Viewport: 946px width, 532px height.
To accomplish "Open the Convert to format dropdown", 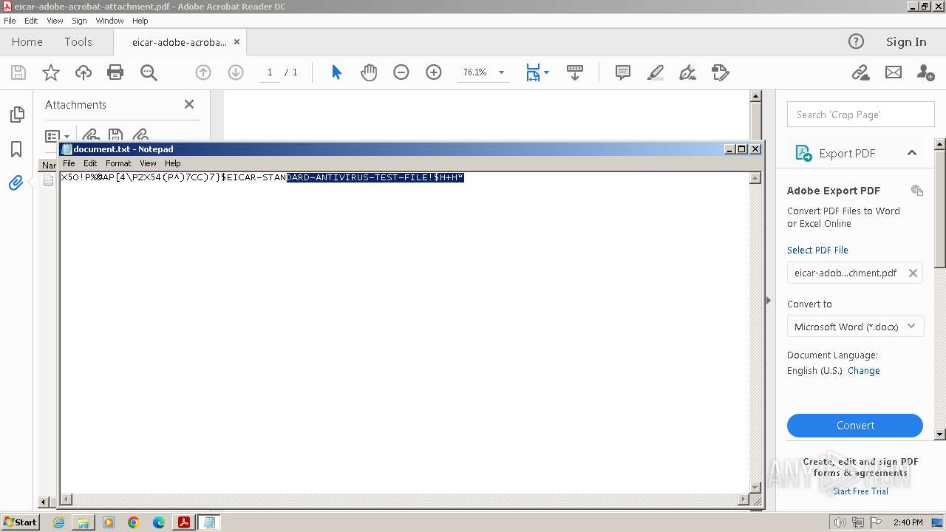I will [x=855, y=327].
